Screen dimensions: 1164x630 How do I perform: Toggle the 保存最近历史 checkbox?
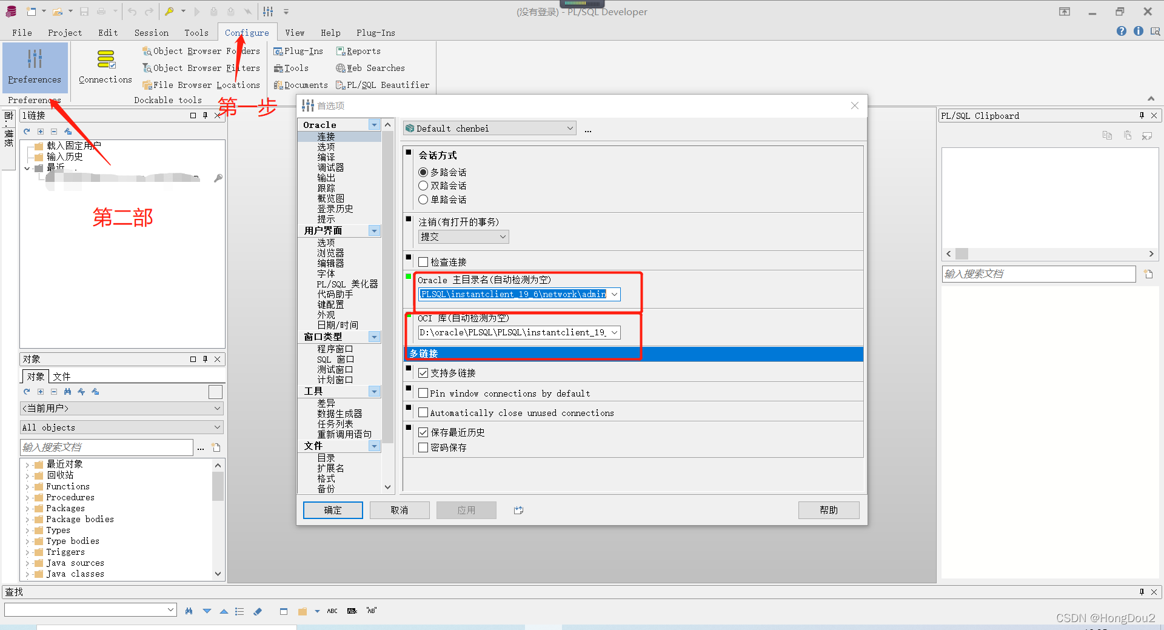423,432
